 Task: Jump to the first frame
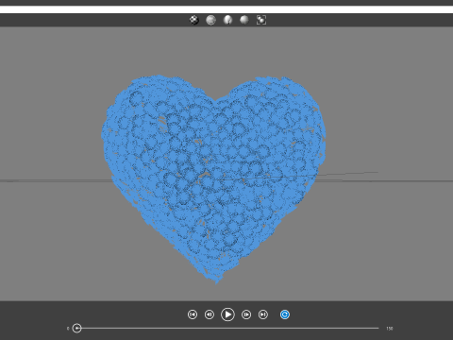(193, 314)
